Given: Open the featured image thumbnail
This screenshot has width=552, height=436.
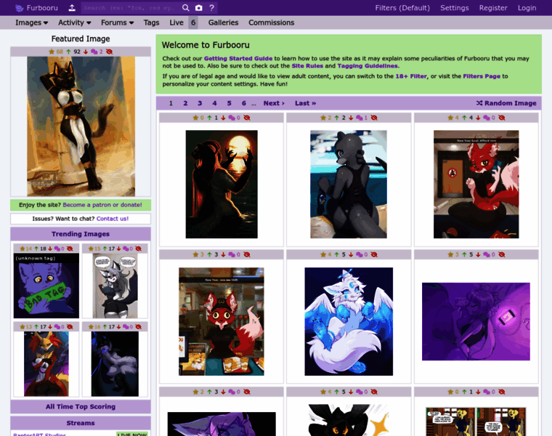Looking at the screenshot, I should [x=81, y=126].
